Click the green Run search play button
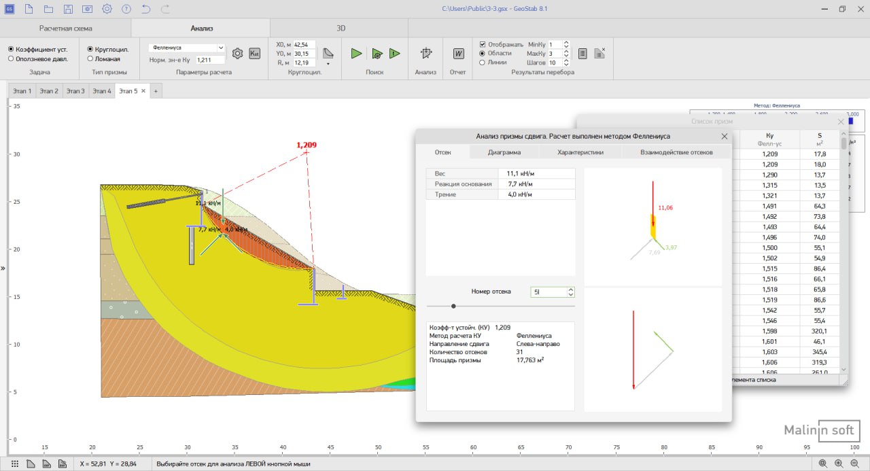Image resolution: width=870 pixels, height=471 pixels. click(x=356, y=54)
